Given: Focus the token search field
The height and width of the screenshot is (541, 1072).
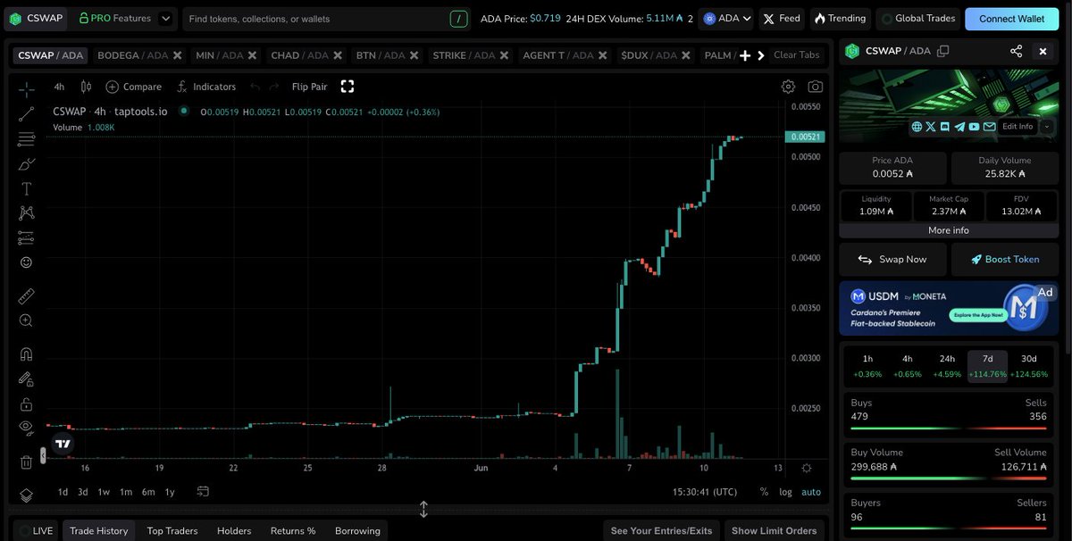Looking at the screenshot, I should [326, 18].
